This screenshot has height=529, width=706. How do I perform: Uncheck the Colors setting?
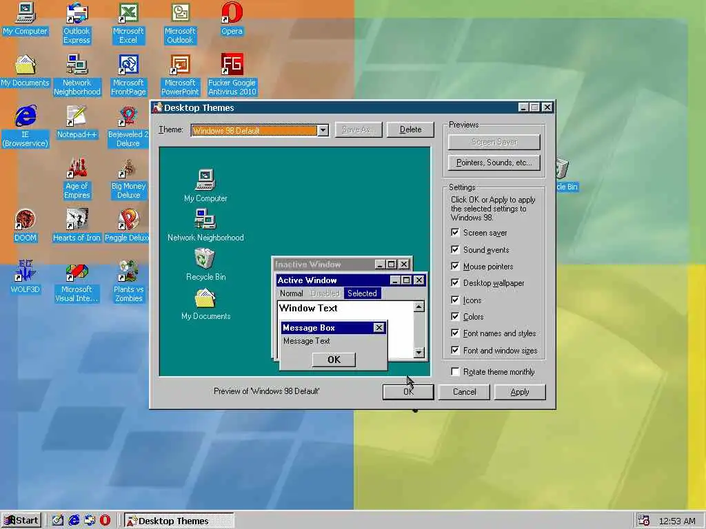click(455, 317)
